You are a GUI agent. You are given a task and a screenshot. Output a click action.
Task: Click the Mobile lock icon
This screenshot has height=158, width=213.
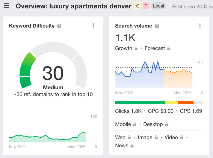tap(135, 124)
